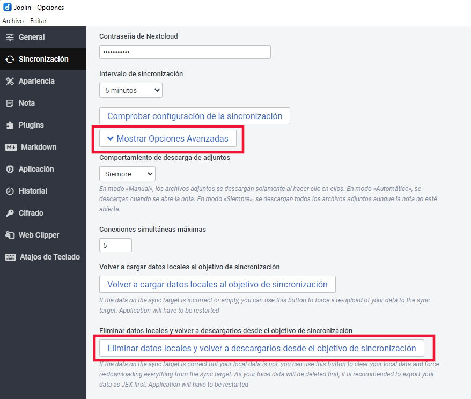Screen dimensions: 471x399
Task: Open the Cifrado key icon
Action: click(x=10, y=213)
